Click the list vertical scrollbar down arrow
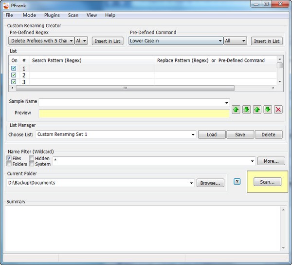The height and width of the screenshot is (265, 292). coord(279,81)
